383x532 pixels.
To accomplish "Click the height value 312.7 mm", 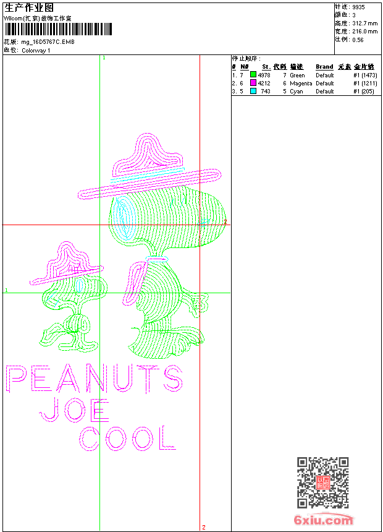I will pos(364,24).
